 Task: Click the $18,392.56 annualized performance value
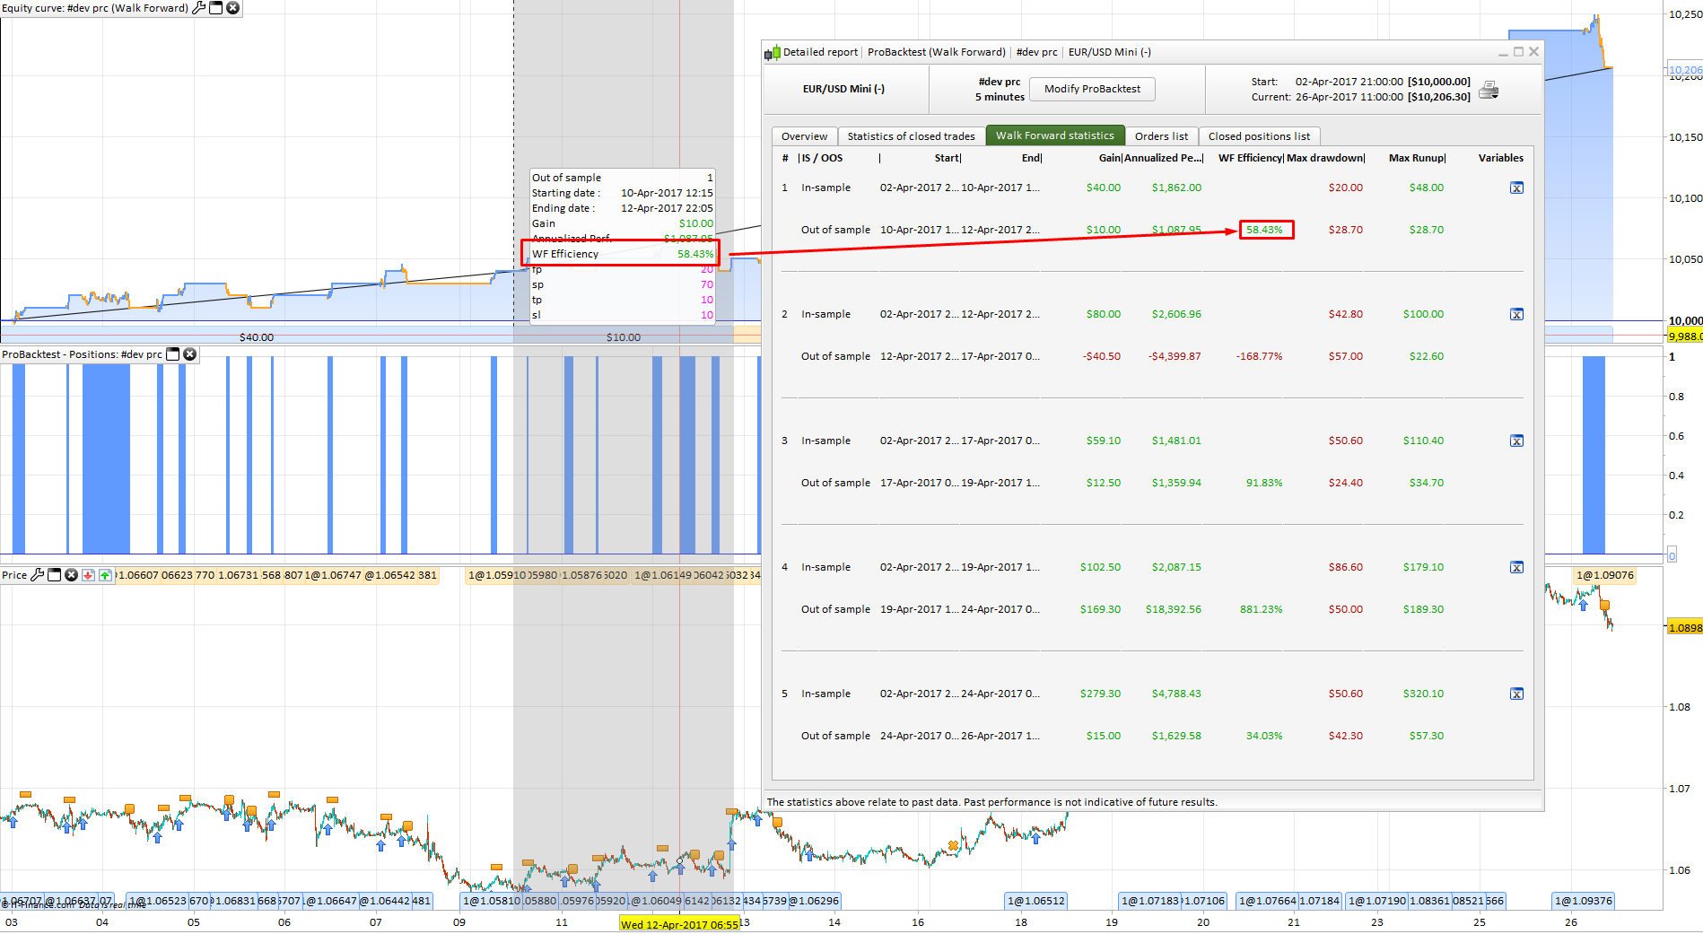pos(1173,609)
